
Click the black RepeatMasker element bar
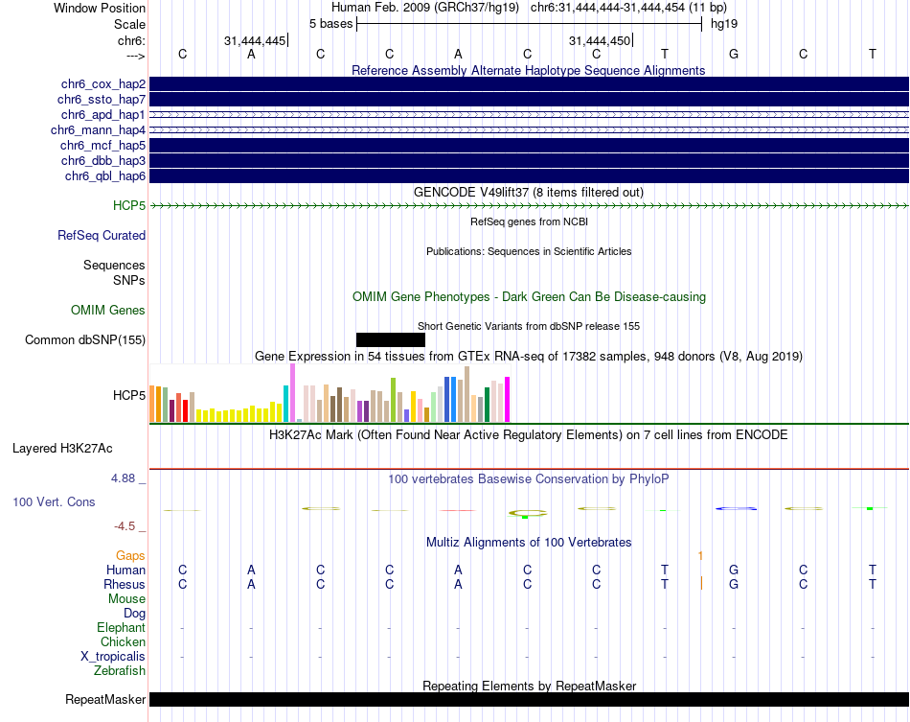[x=529, y=699]
